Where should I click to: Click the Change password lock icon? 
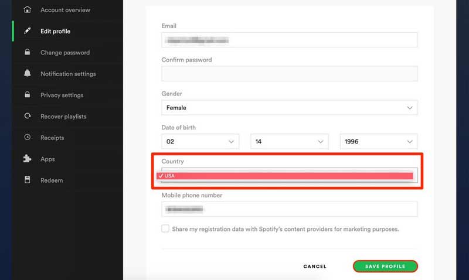coord(27,52)
